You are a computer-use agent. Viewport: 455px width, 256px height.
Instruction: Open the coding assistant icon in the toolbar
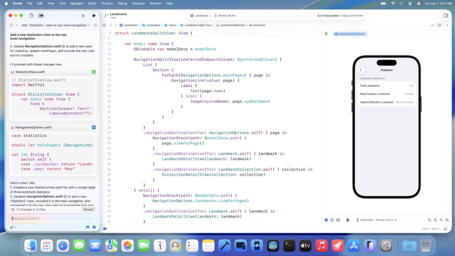[41, 15]
